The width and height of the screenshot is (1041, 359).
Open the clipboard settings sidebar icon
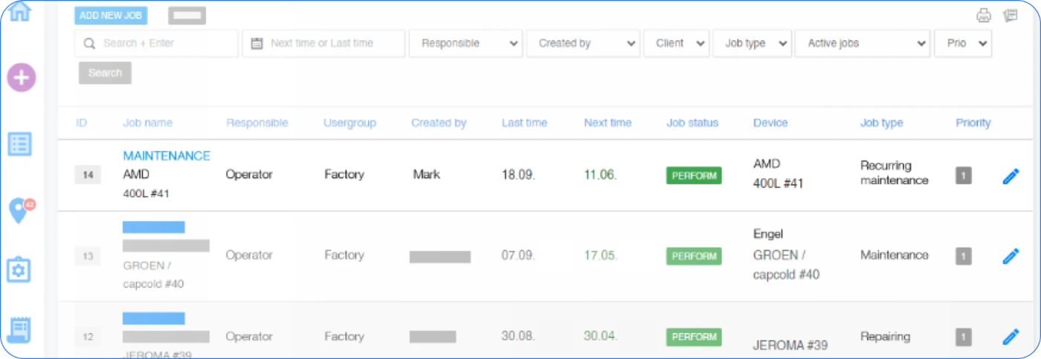[x=19, y=270]
